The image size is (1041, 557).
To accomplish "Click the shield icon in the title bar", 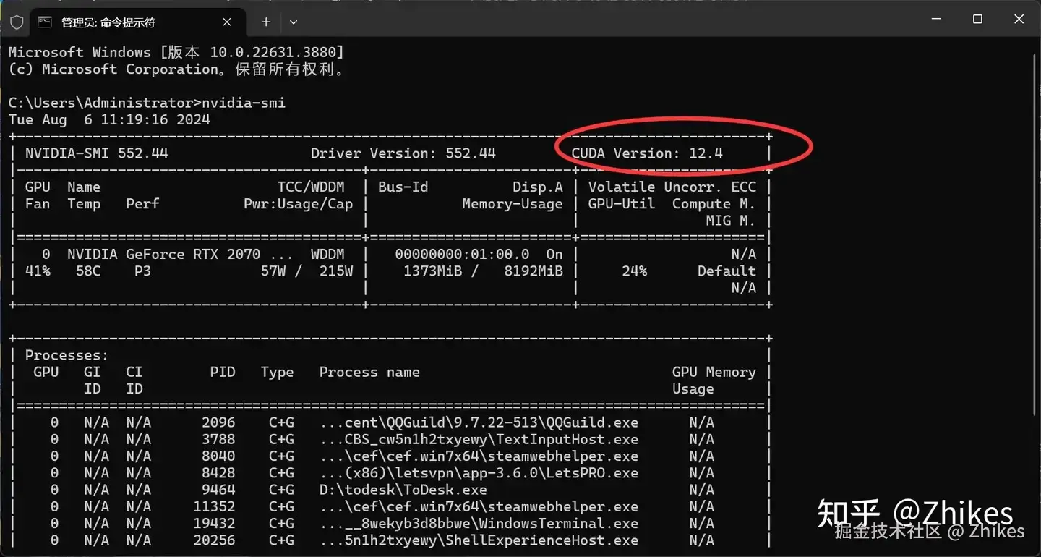I will (17, 22).
